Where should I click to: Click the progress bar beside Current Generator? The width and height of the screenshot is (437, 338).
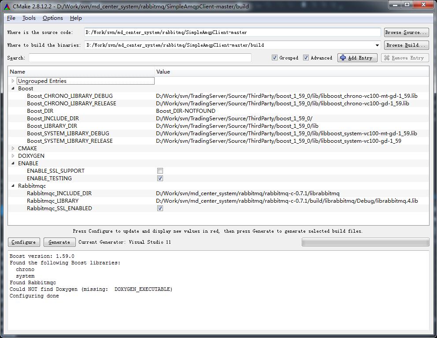365,242
